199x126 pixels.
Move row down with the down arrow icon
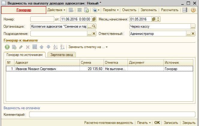point(47,47)
